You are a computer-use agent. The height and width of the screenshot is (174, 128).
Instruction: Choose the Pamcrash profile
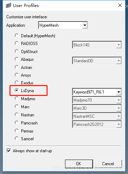click(17, 123)
